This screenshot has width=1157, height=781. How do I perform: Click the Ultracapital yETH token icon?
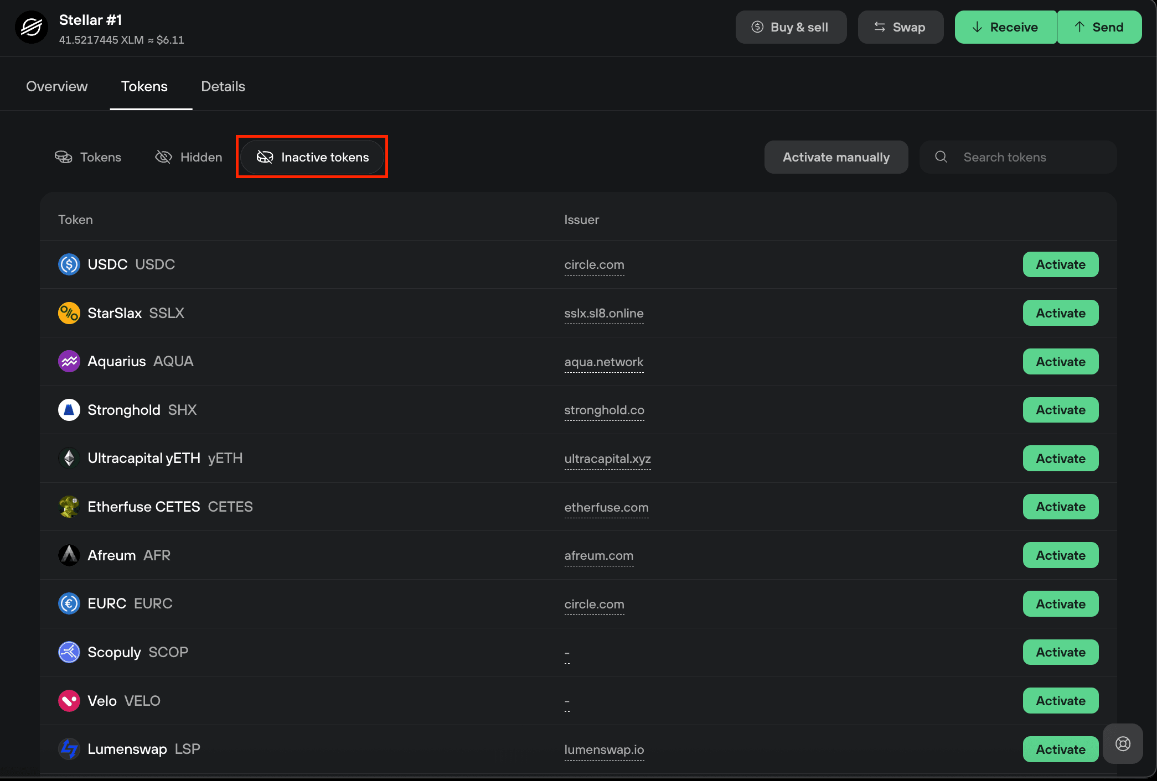[69, 459]
